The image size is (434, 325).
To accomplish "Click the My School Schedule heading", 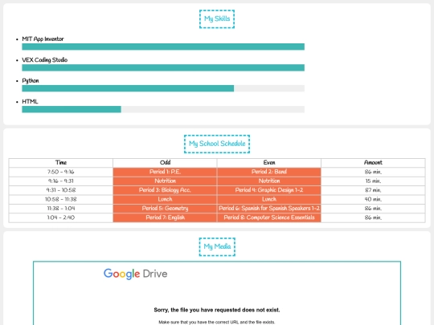I will tap(217, 144).
